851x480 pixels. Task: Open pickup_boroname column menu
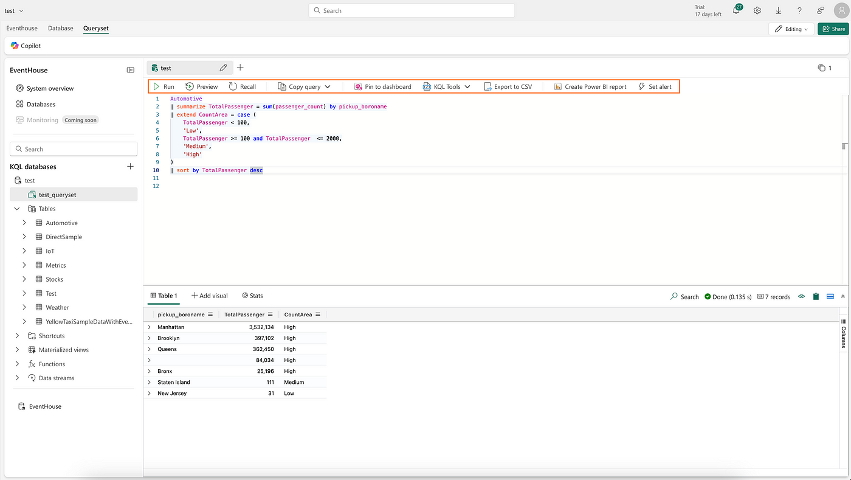[210, 315]
